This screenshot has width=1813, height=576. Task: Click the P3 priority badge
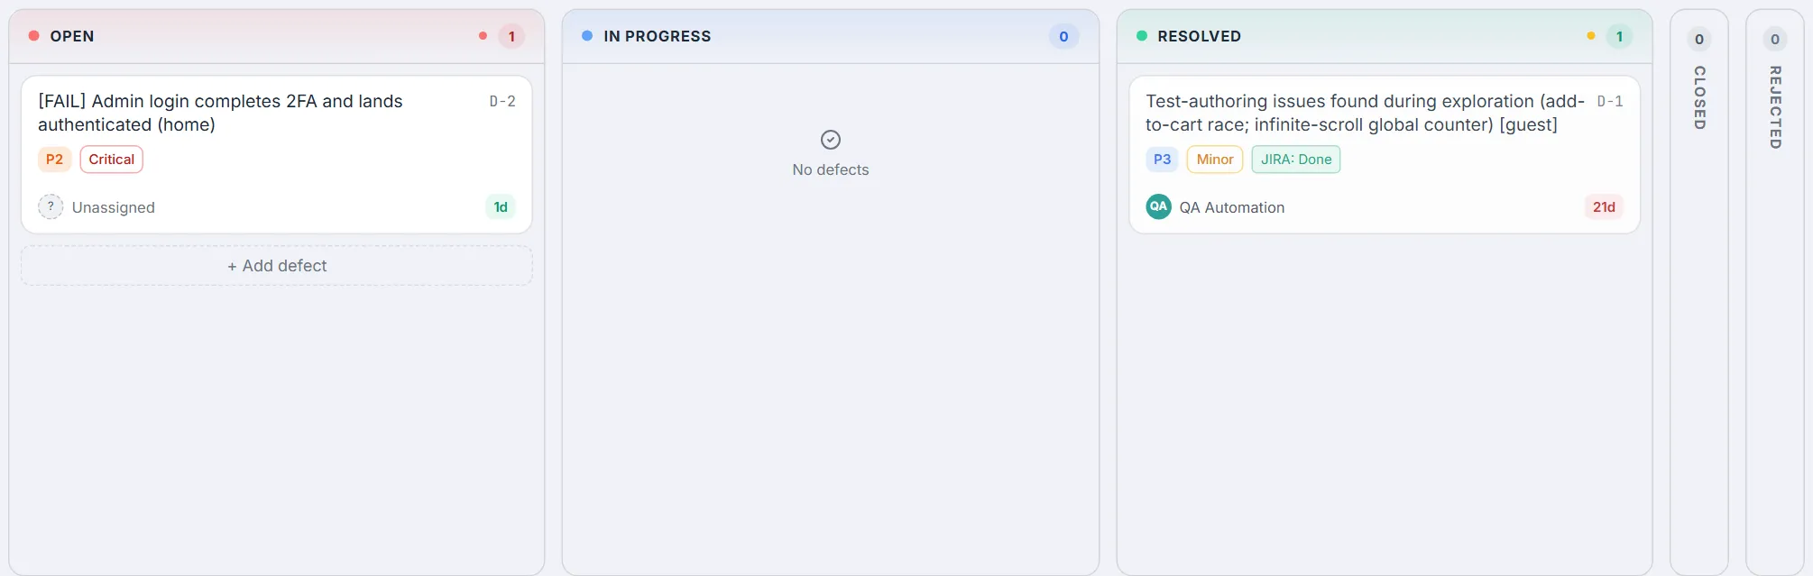pos(1162,160)
